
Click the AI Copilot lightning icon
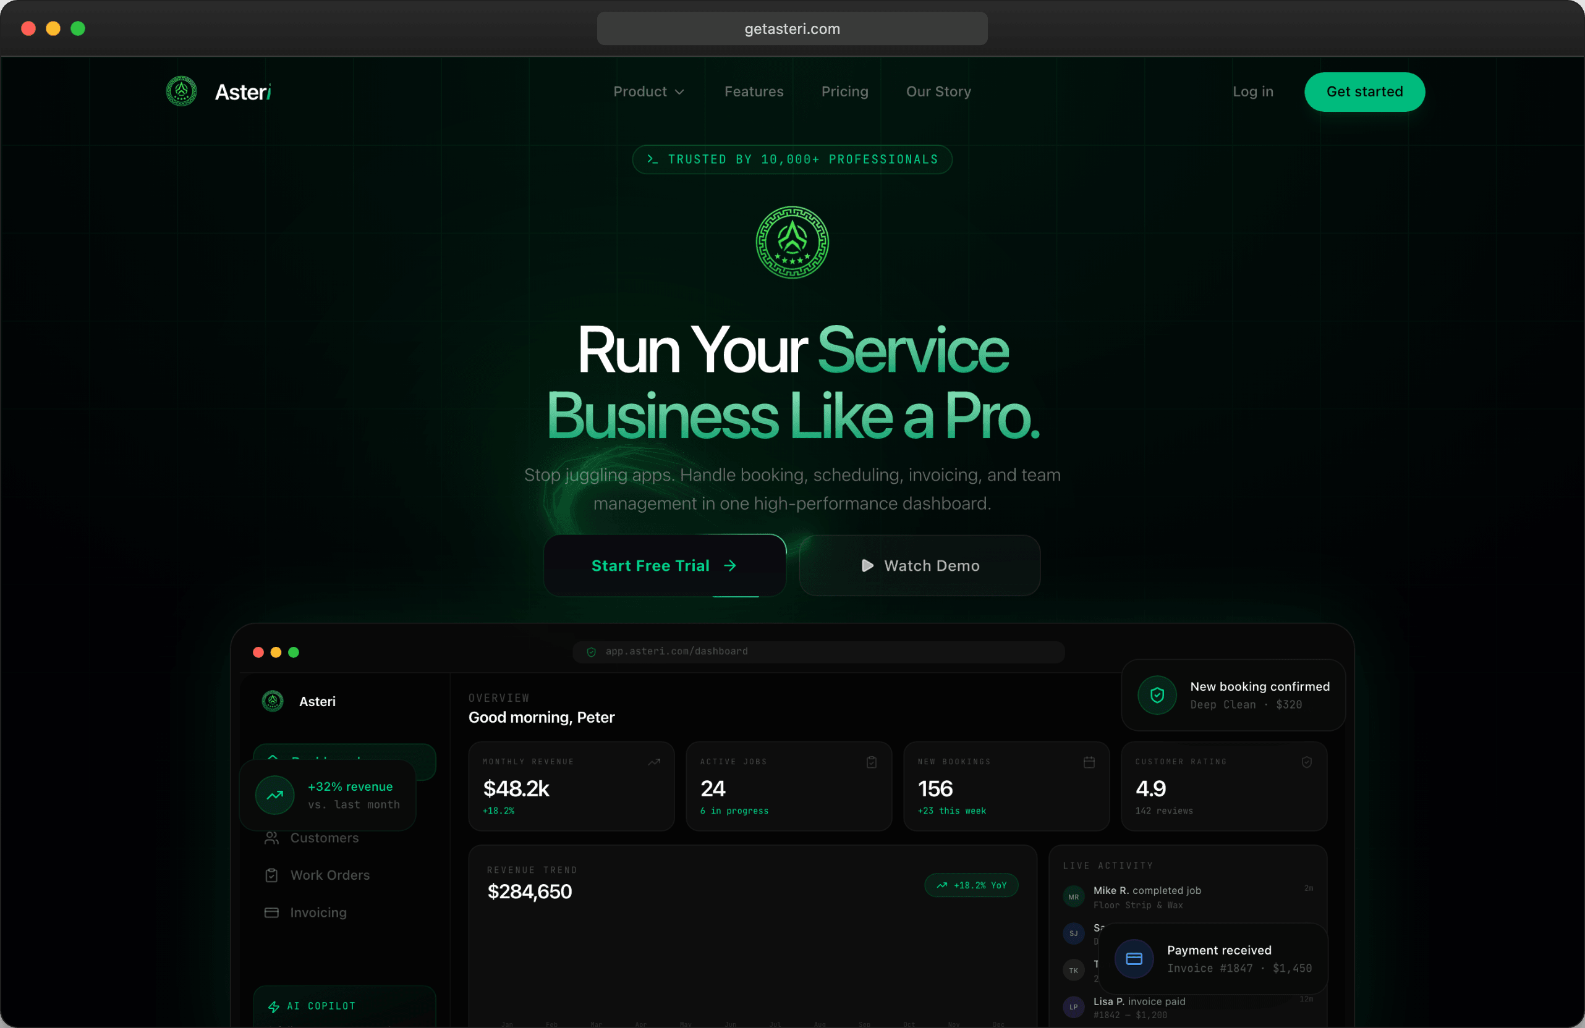pos(273,1007)
